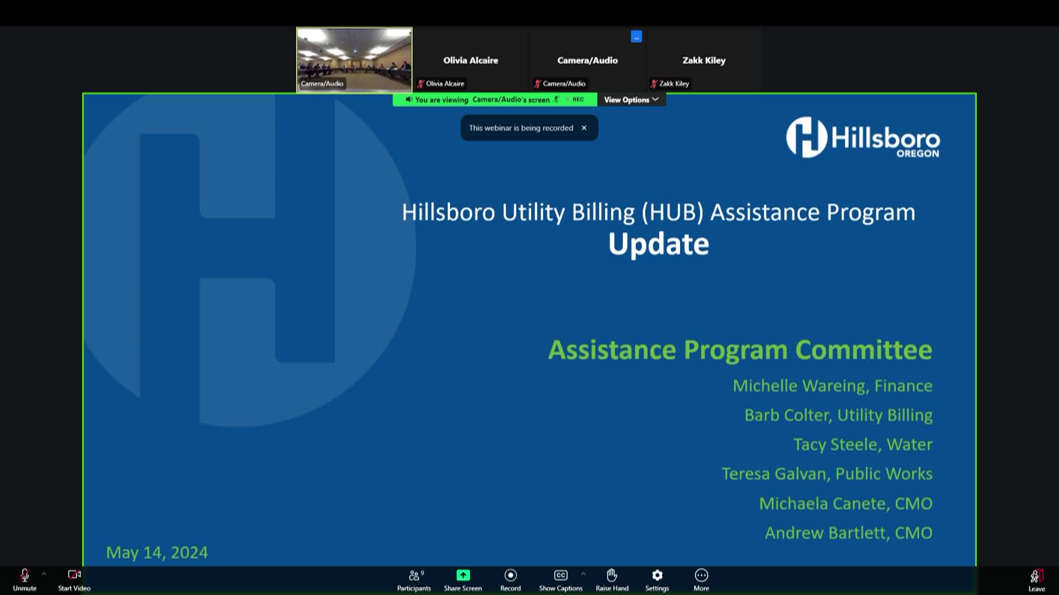The width and height of the screenshot is (1059, 595).
Task: Click 'Michelle Wareing, Finance' on the slide
Action: point(832,386)
